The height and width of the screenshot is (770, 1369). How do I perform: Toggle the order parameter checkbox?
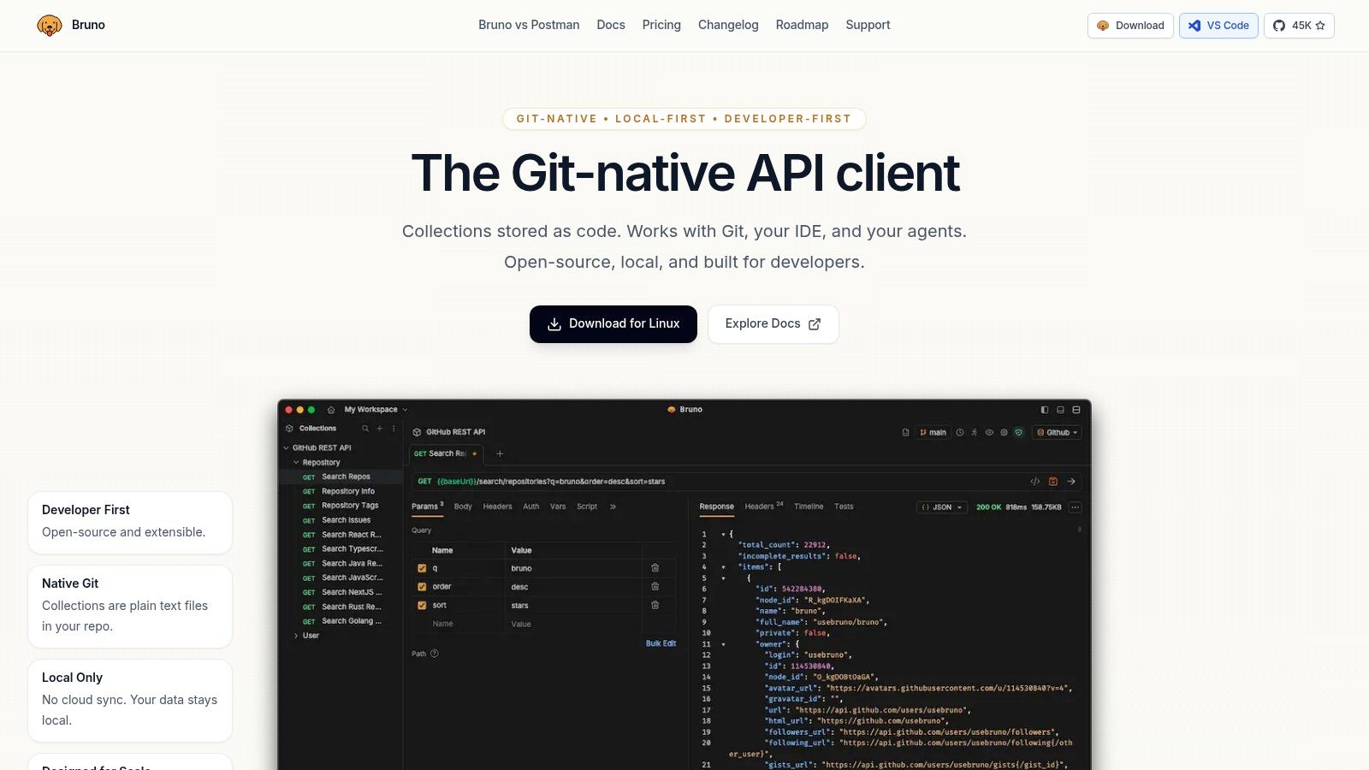coord(422,587)
